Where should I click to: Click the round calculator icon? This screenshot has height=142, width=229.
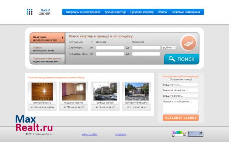tap(189, 43)
